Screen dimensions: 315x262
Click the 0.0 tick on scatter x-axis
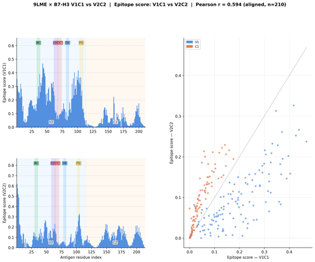[x=190, y=252]
